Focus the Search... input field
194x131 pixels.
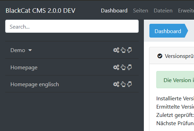pos(72,26)
